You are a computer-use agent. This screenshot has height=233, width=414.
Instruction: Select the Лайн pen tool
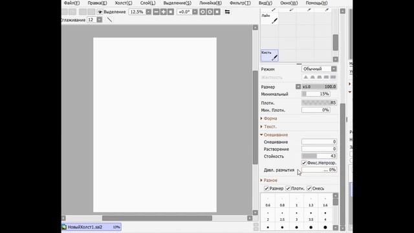(269, 19)
